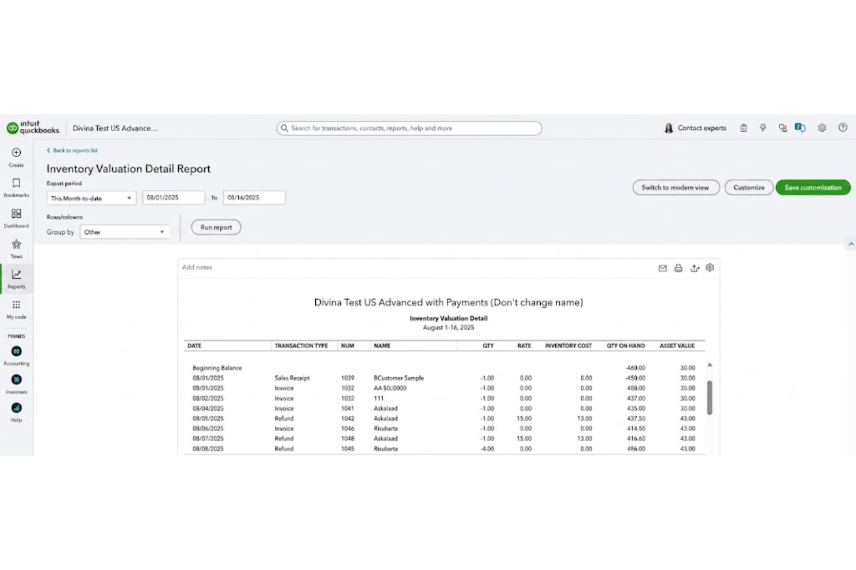The height and width of the screenshot is (570, 856).
Task: Open the This Month-to-date period dropdown
Action: [x=91, y=198]
